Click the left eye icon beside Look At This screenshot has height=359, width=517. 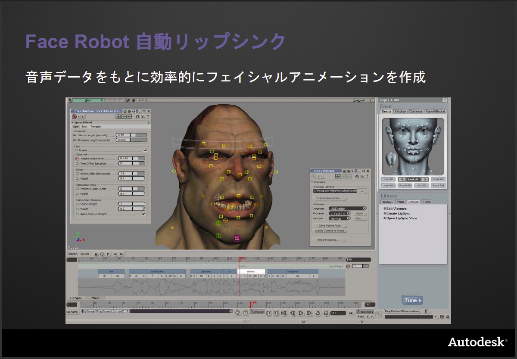(x=402, y=179)
